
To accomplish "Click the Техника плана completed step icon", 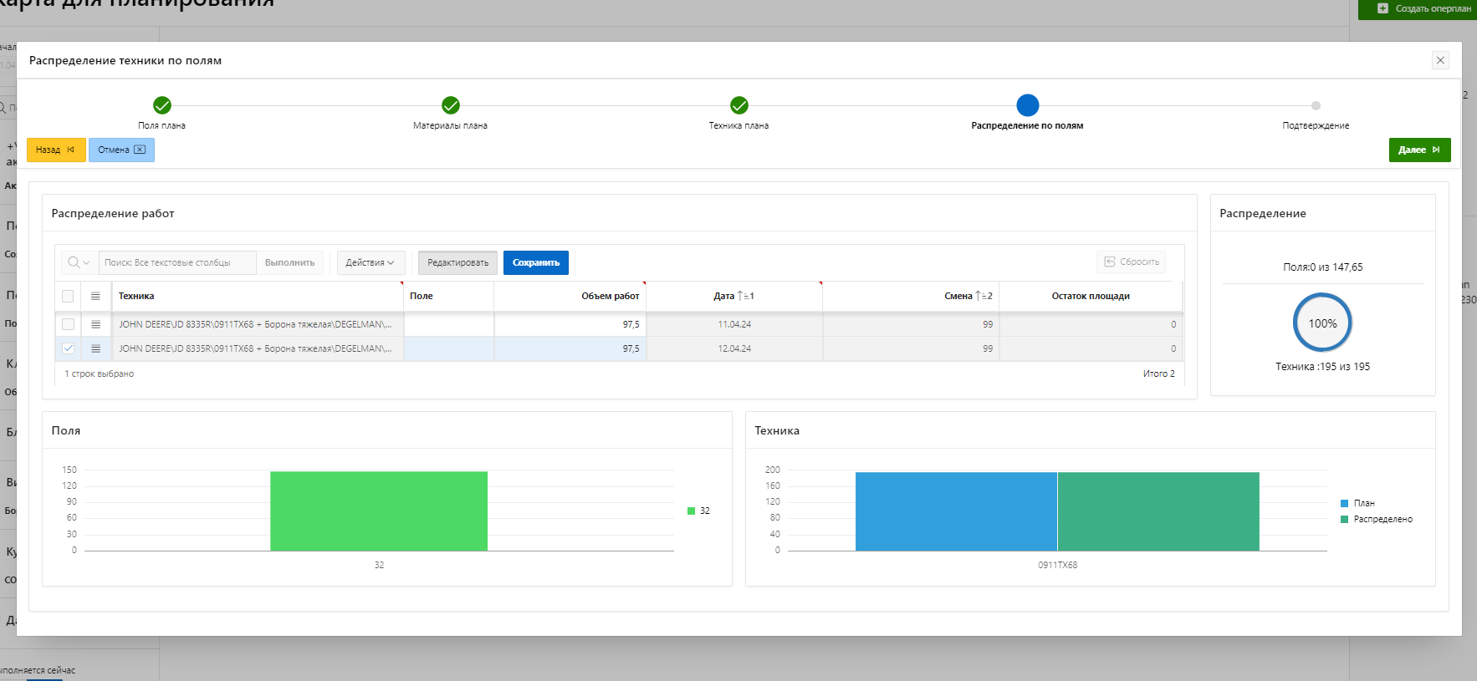I will click(738, 105).
